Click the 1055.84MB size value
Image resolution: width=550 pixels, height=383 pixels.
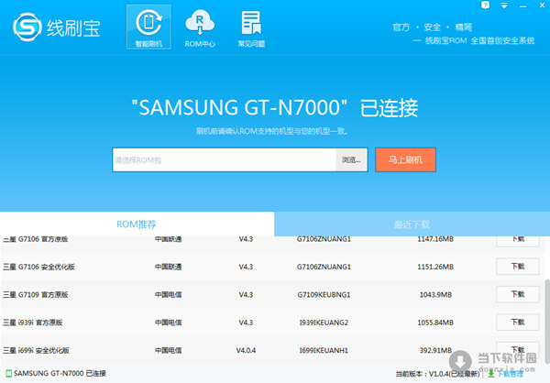435,323
